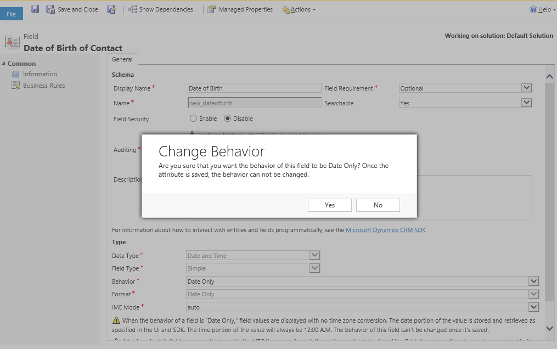The width and height of the screenshot is (557, 349).
Task: Click the Change Behavior dialog title
Action: pos(211,151)
